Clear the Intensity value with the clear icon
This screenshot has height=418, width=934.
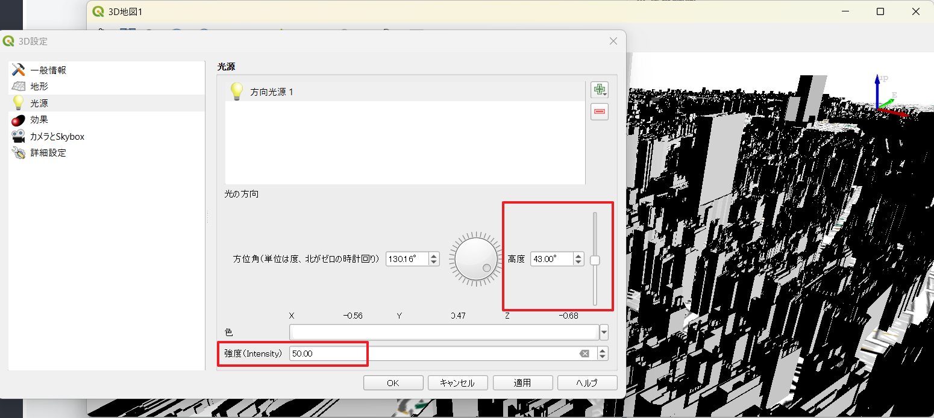[584, 354]
